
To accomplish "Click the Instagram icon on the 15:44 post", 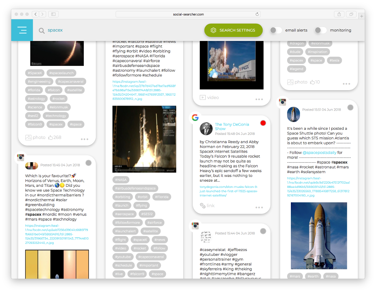I will 195,225.
